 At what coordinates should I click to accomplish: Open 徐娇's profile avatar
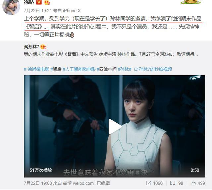11,6
